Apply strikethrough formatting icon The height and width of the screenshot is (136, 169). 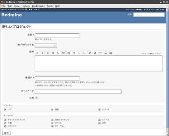click(x=53, y=53)
